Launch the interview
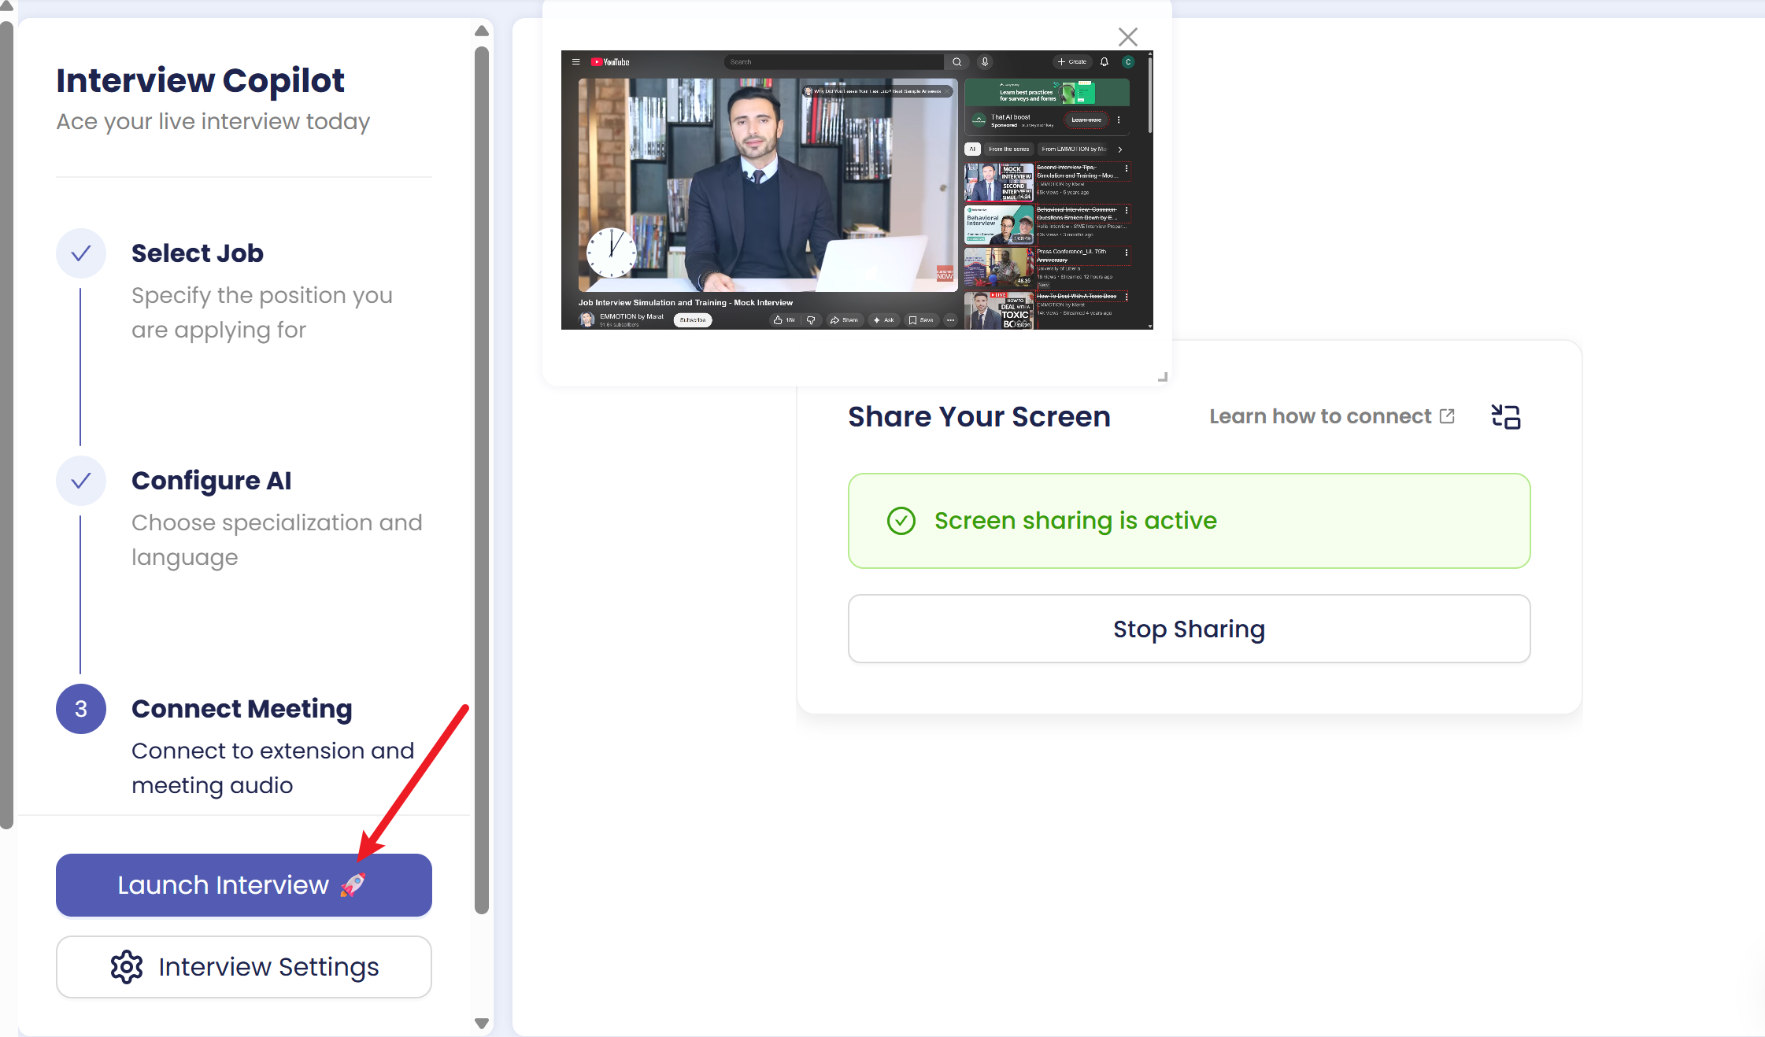Viewport: 1765px width, 1037px height. point(224,885)
